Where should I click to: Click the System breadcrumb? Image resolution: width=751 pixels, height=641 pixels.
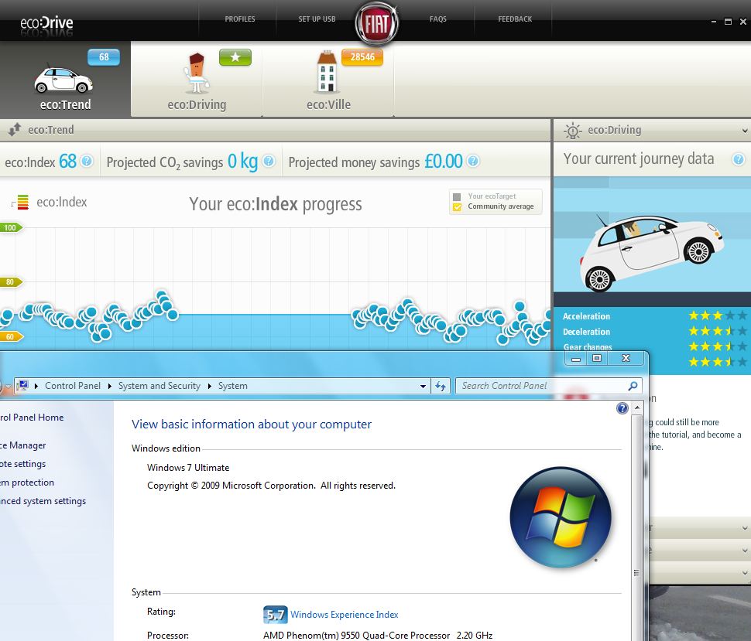pyautogui.click(x=233, y=386)
